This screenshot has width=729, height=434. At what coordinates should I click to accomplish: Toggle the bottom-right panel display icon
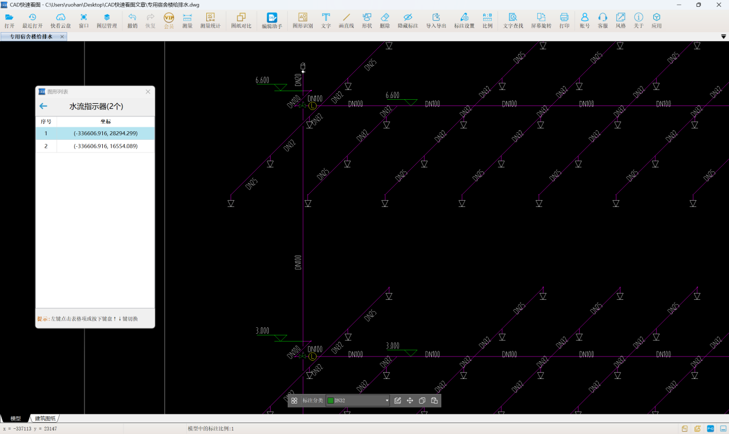[723, 429]
